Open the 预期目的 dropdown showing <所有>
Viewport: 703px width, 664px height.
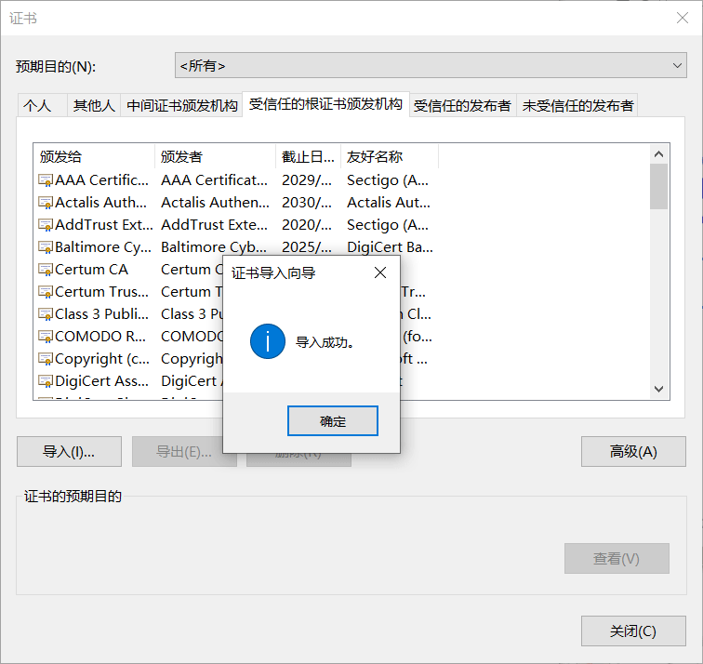(x=431, y=65)
